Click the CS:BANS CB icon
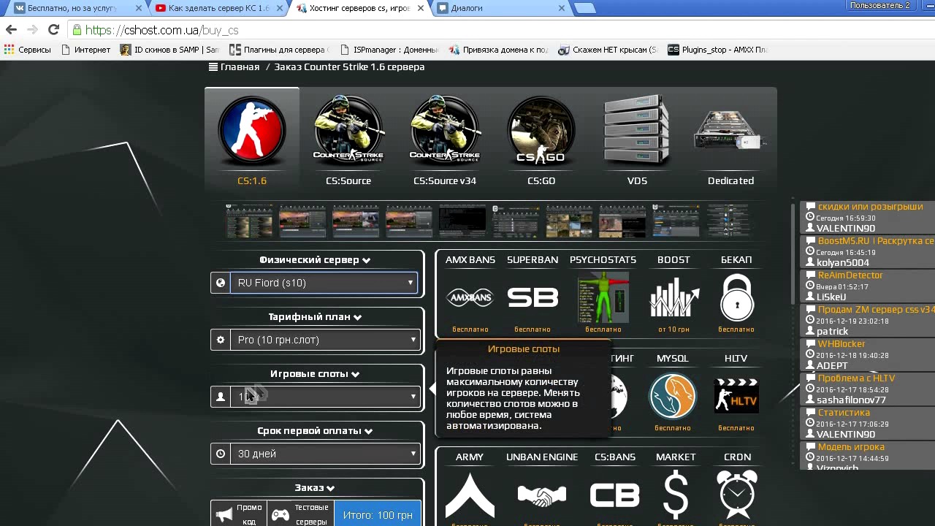 pos(614,495)
